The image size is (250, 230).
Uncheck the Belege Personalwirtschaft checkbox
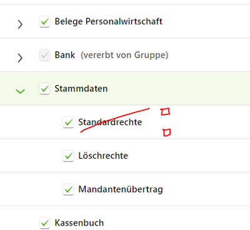(x=44, y=22)
